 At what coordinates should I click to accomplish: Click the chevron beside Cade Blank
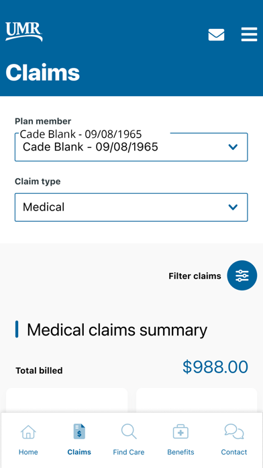point(233,147)
